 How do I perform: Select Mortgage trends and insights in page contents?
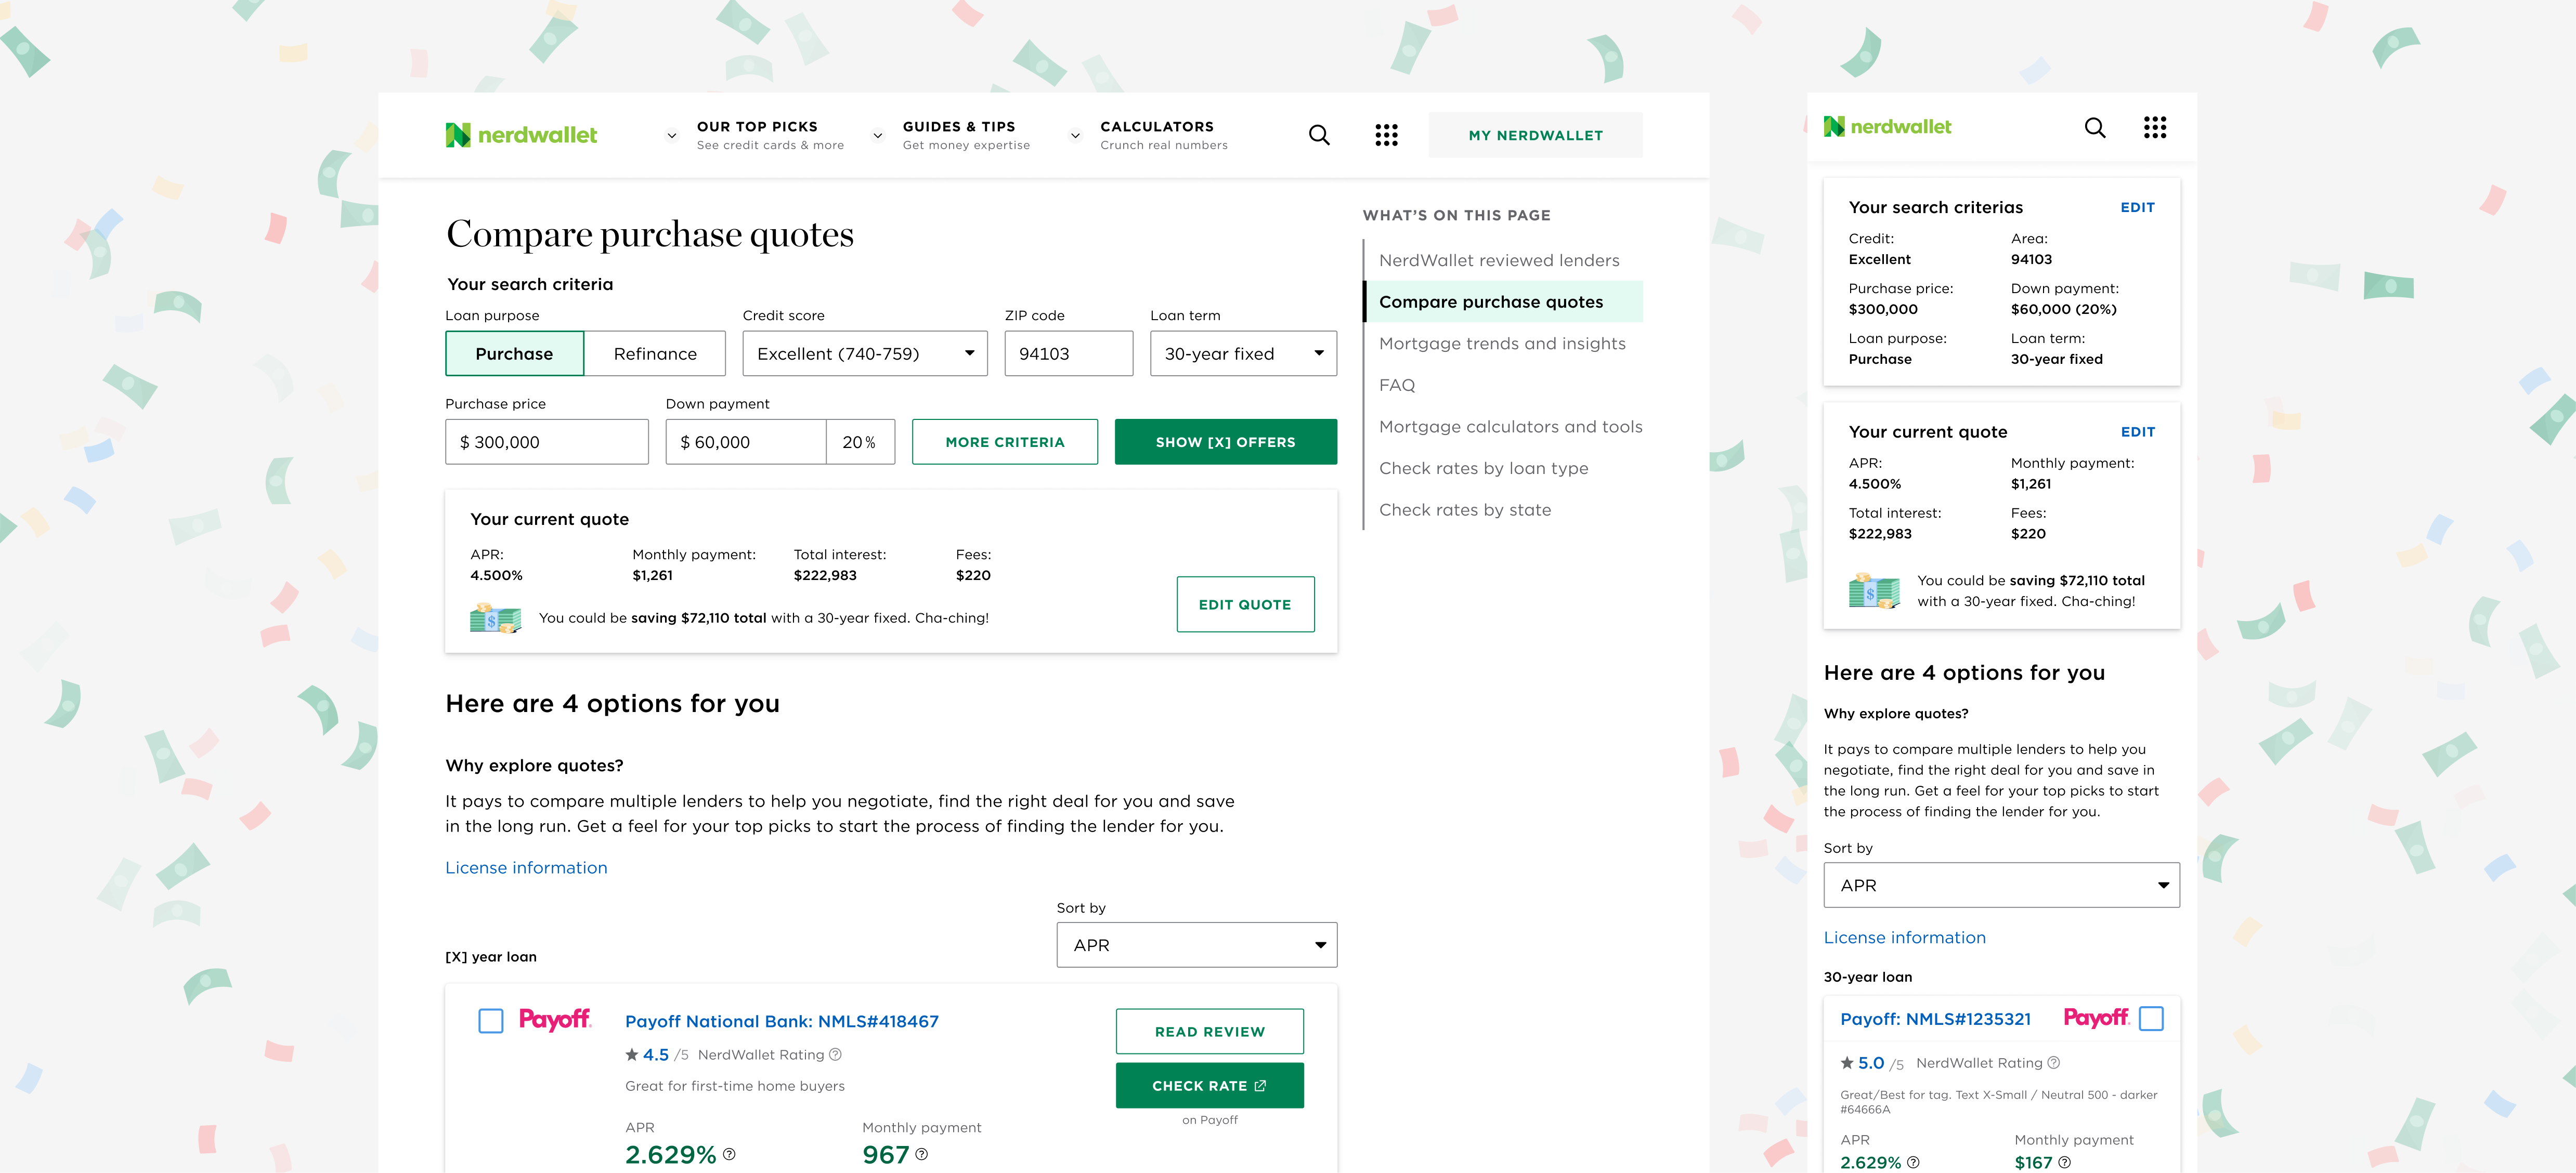[1502, 342]
